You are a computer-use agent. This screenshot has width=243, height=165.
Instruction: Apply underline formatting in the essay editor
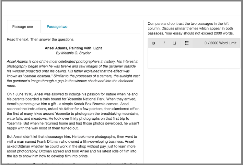point(175,43)
